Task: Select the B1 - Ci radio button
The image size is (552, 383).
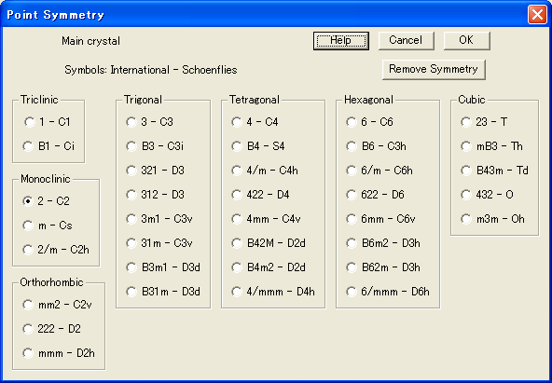Action: pos(48,146)
